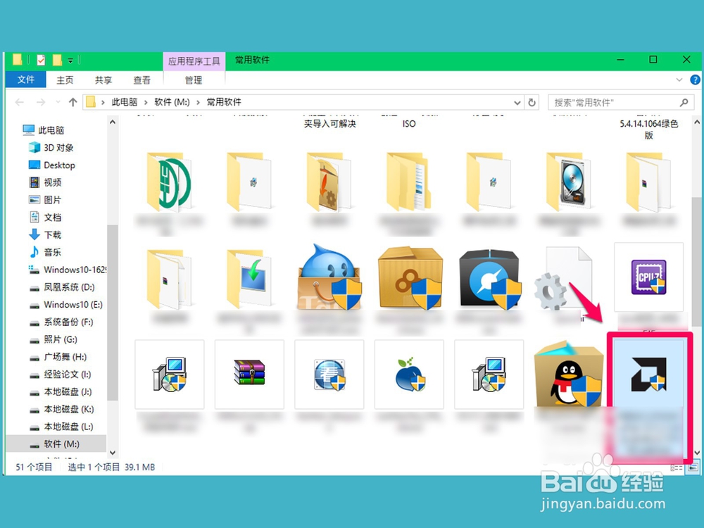Screen dimensions: 704x528
Task: Click the back navigation arrow
Action: coord(19,102)
